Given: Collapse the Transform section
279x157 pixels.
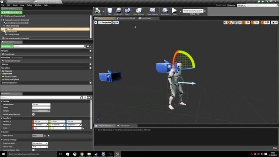Looking at the screenshot, I should tap(2, 118).
